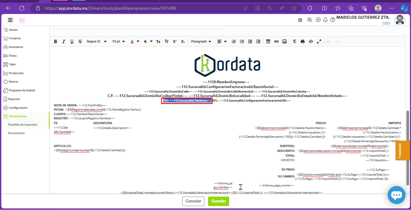
Task: Toggle underline formatting
Action: (x=72, y=42)
